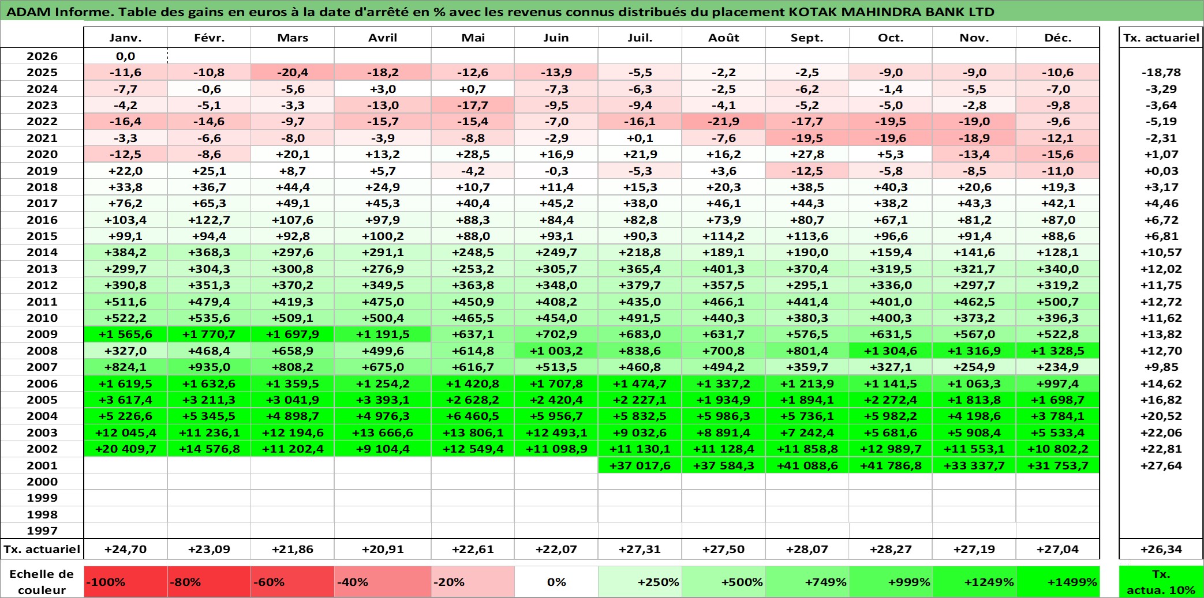Select the -17,7 cell in May 2023
This screenshot has width=1204, height=598.
pyautogui.click(x=473, y=105)
